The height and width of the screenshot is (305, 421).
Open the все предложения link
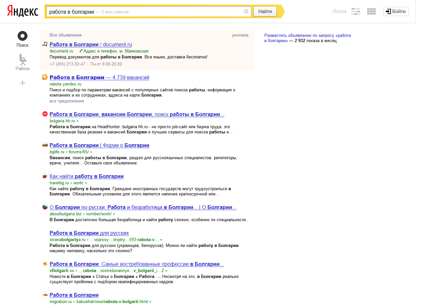tap(67, 101)
